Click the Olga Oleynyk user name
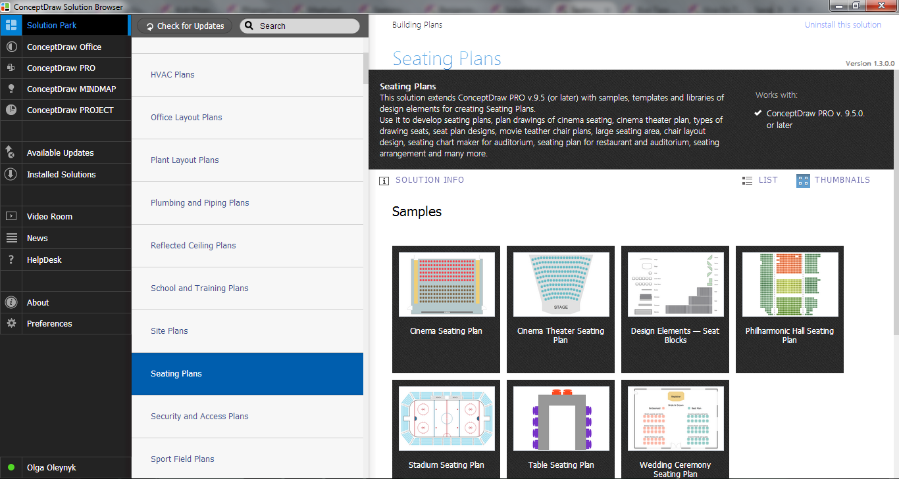This screenshot has height=479, width=899. [x=51, y=468]
